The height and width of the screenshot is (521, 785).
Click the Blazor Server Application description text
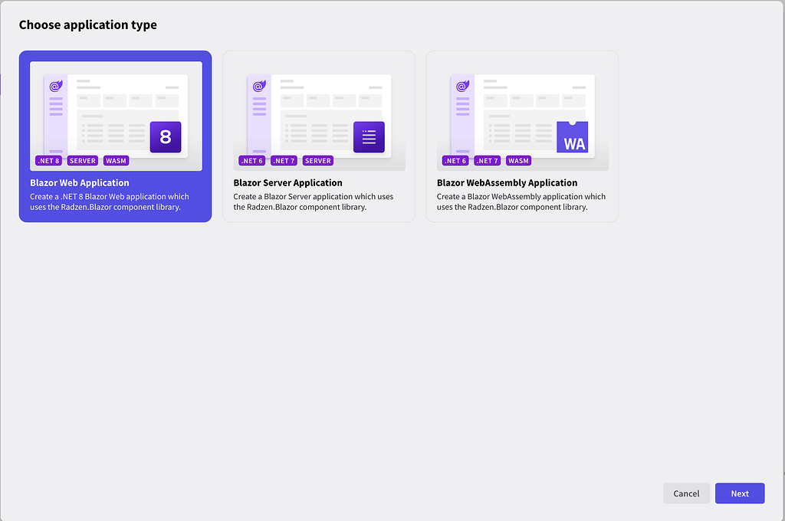(313, 202)
